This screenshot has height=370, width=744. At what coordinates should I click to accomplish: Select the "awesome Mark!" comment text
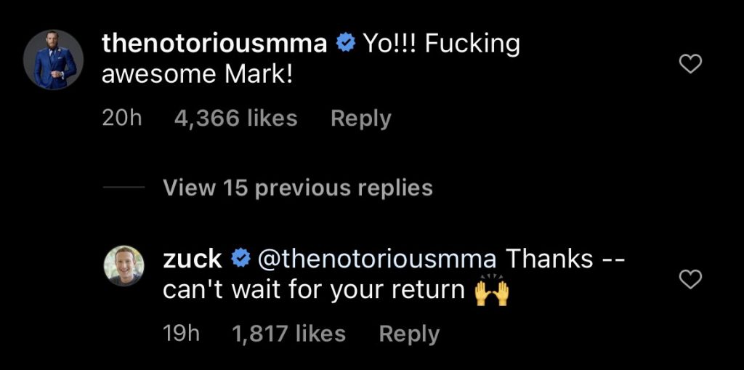(x=197, y=75)
